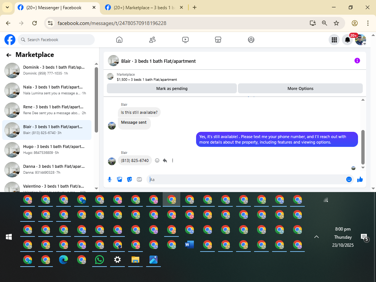The width and height of the screenshot is (376, 282).
Task: Click the facebook.com/messages address bar
Action: coord(112,23)
